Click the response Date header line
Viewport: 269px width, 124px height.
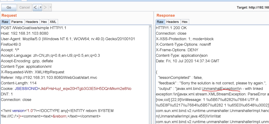tap(188, 61)
